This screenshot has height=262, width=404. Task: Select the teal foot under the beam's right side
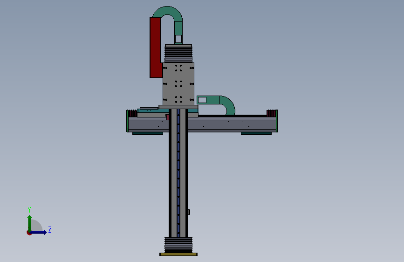tap(256, 133)
